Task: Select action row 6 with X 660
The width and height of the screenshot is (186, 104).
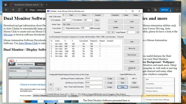Action: [85, 56]
